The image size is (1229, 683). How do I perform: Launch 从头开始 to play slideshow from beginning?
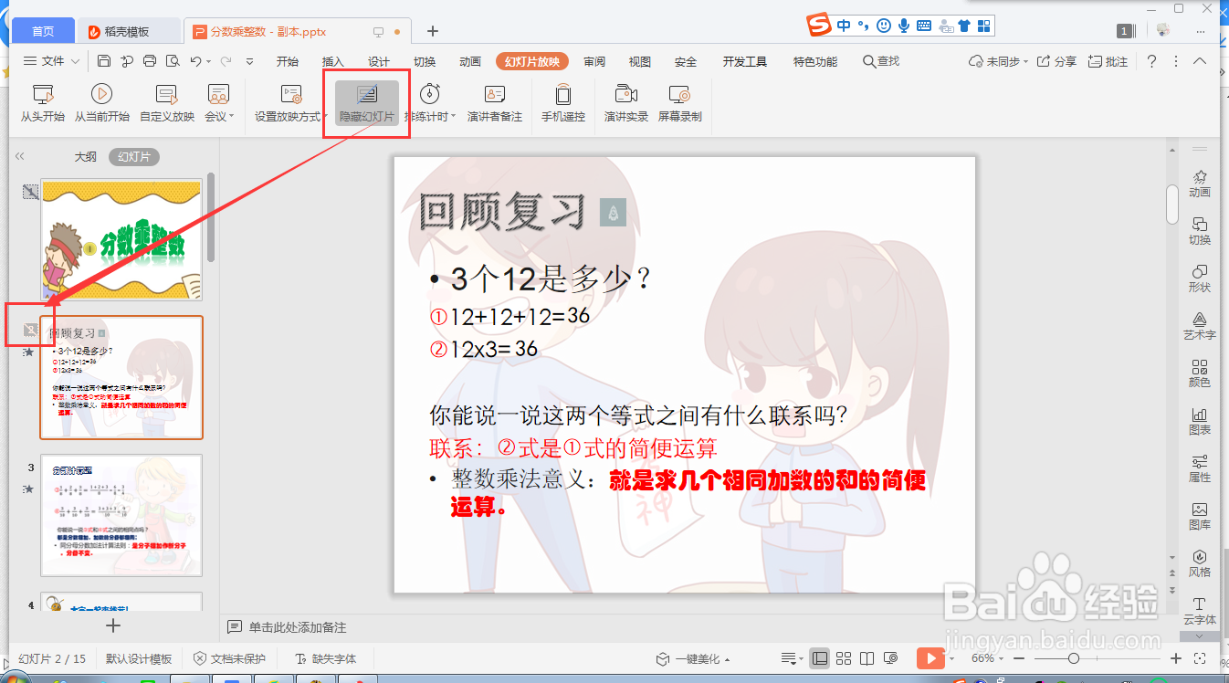click(42, 100)
